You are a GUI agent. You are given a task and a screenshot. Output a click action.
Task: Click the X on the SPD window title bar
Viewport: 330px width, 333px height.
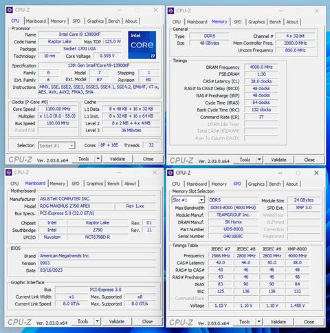tap(316, 173)
